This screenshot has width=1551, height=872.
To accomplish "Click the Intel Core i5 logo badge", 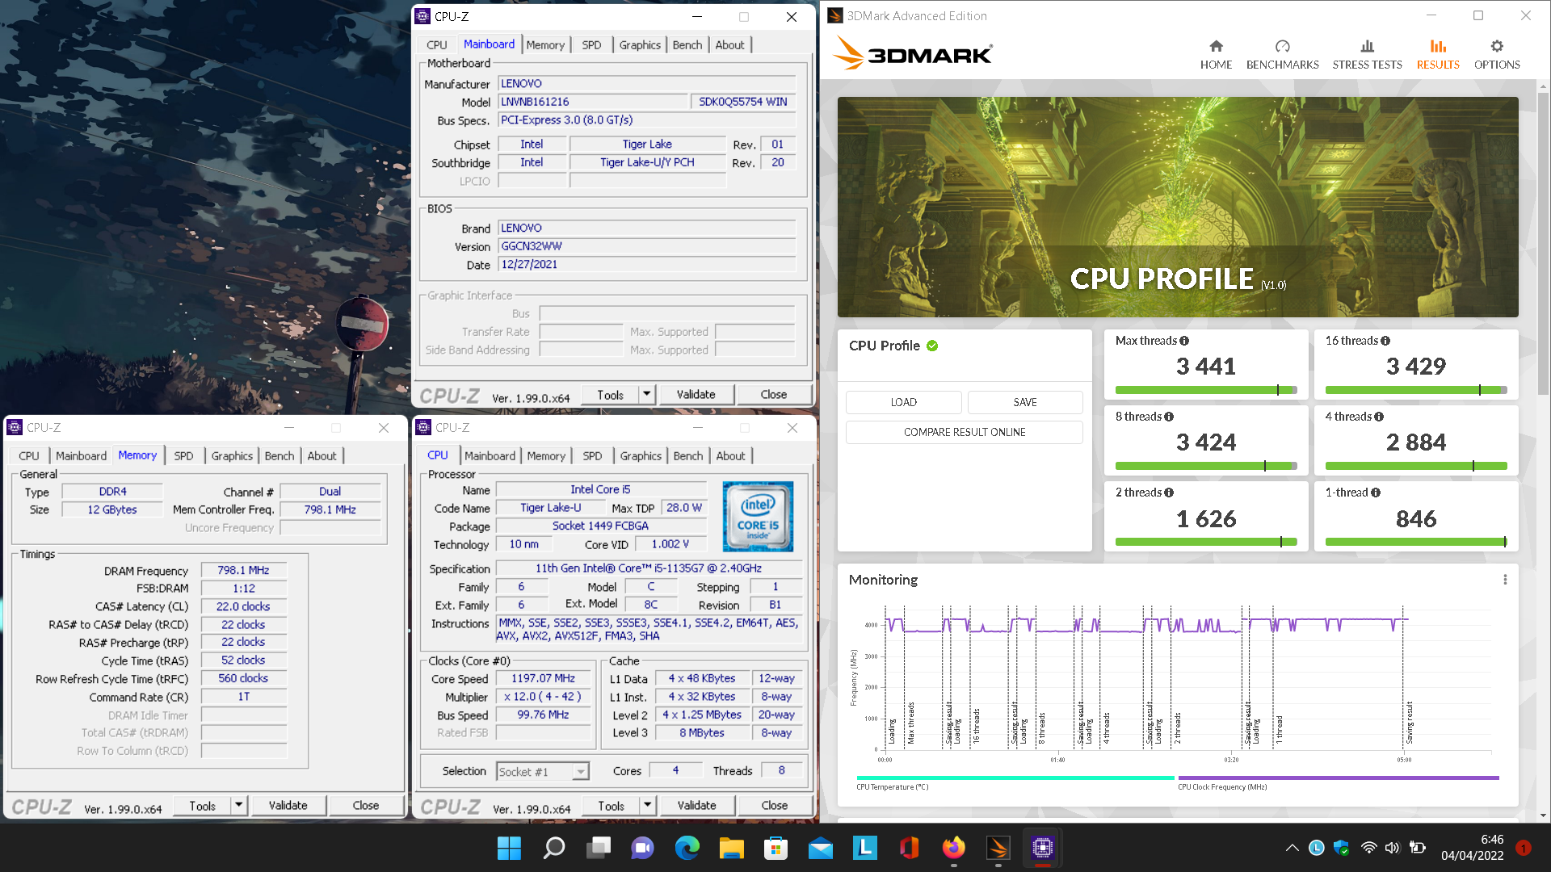I will pyautogui.click(x=758, y=517).
